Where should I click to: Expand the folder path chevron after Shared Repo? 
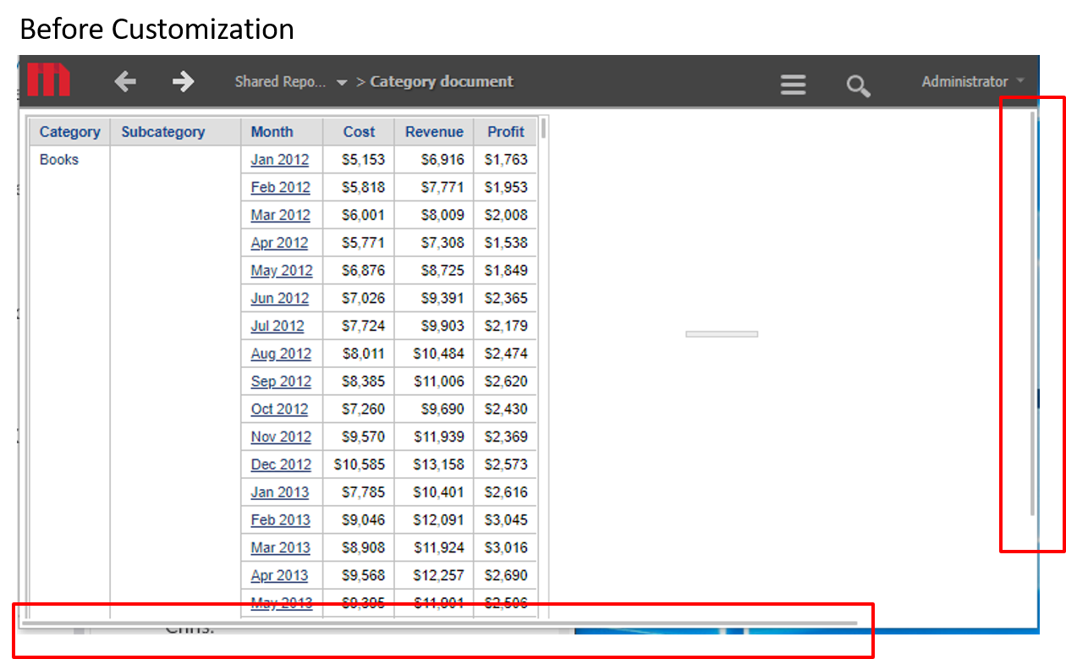point(342,83)
